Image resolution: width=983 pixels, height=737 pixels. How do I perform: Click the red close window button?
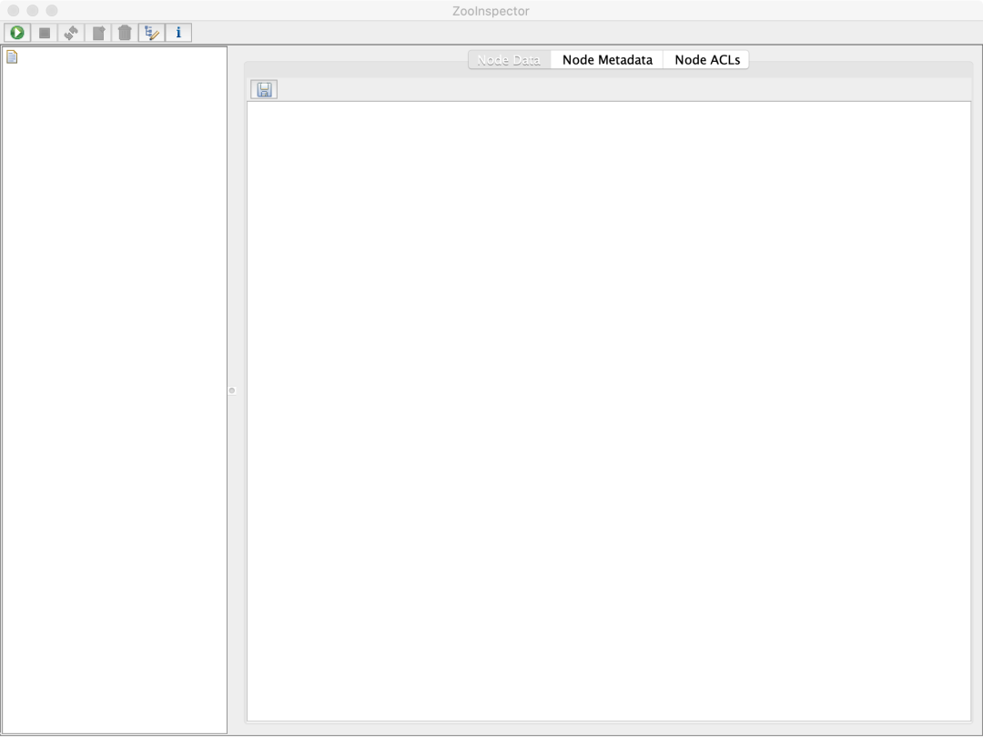click(x=13, y=11)
